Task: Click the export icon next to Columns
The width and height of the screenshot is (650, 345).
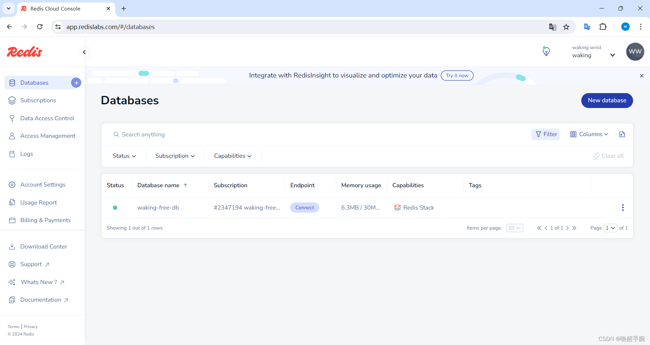Action: pyautogui.click(x=622, y=134)
